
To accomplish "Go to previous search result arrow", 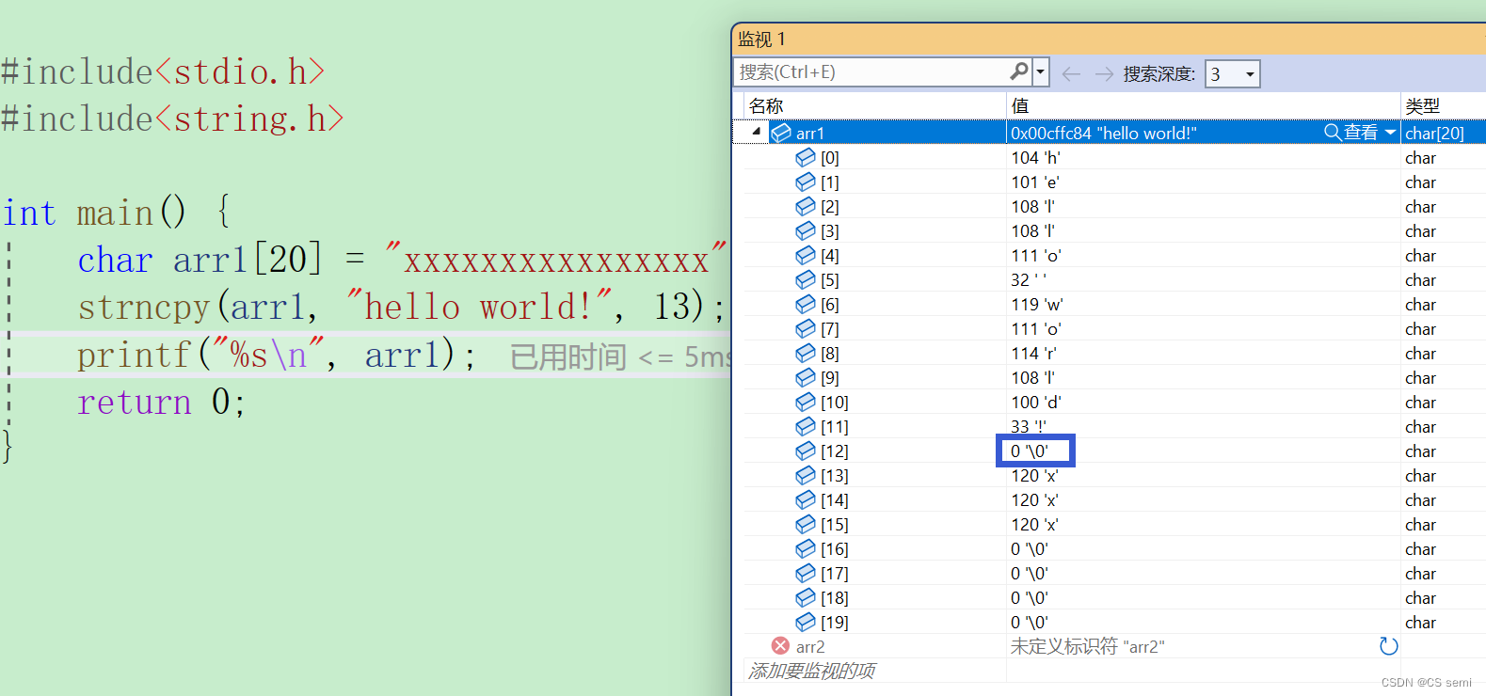I will pyautogui.click(x=1071, y=73).
